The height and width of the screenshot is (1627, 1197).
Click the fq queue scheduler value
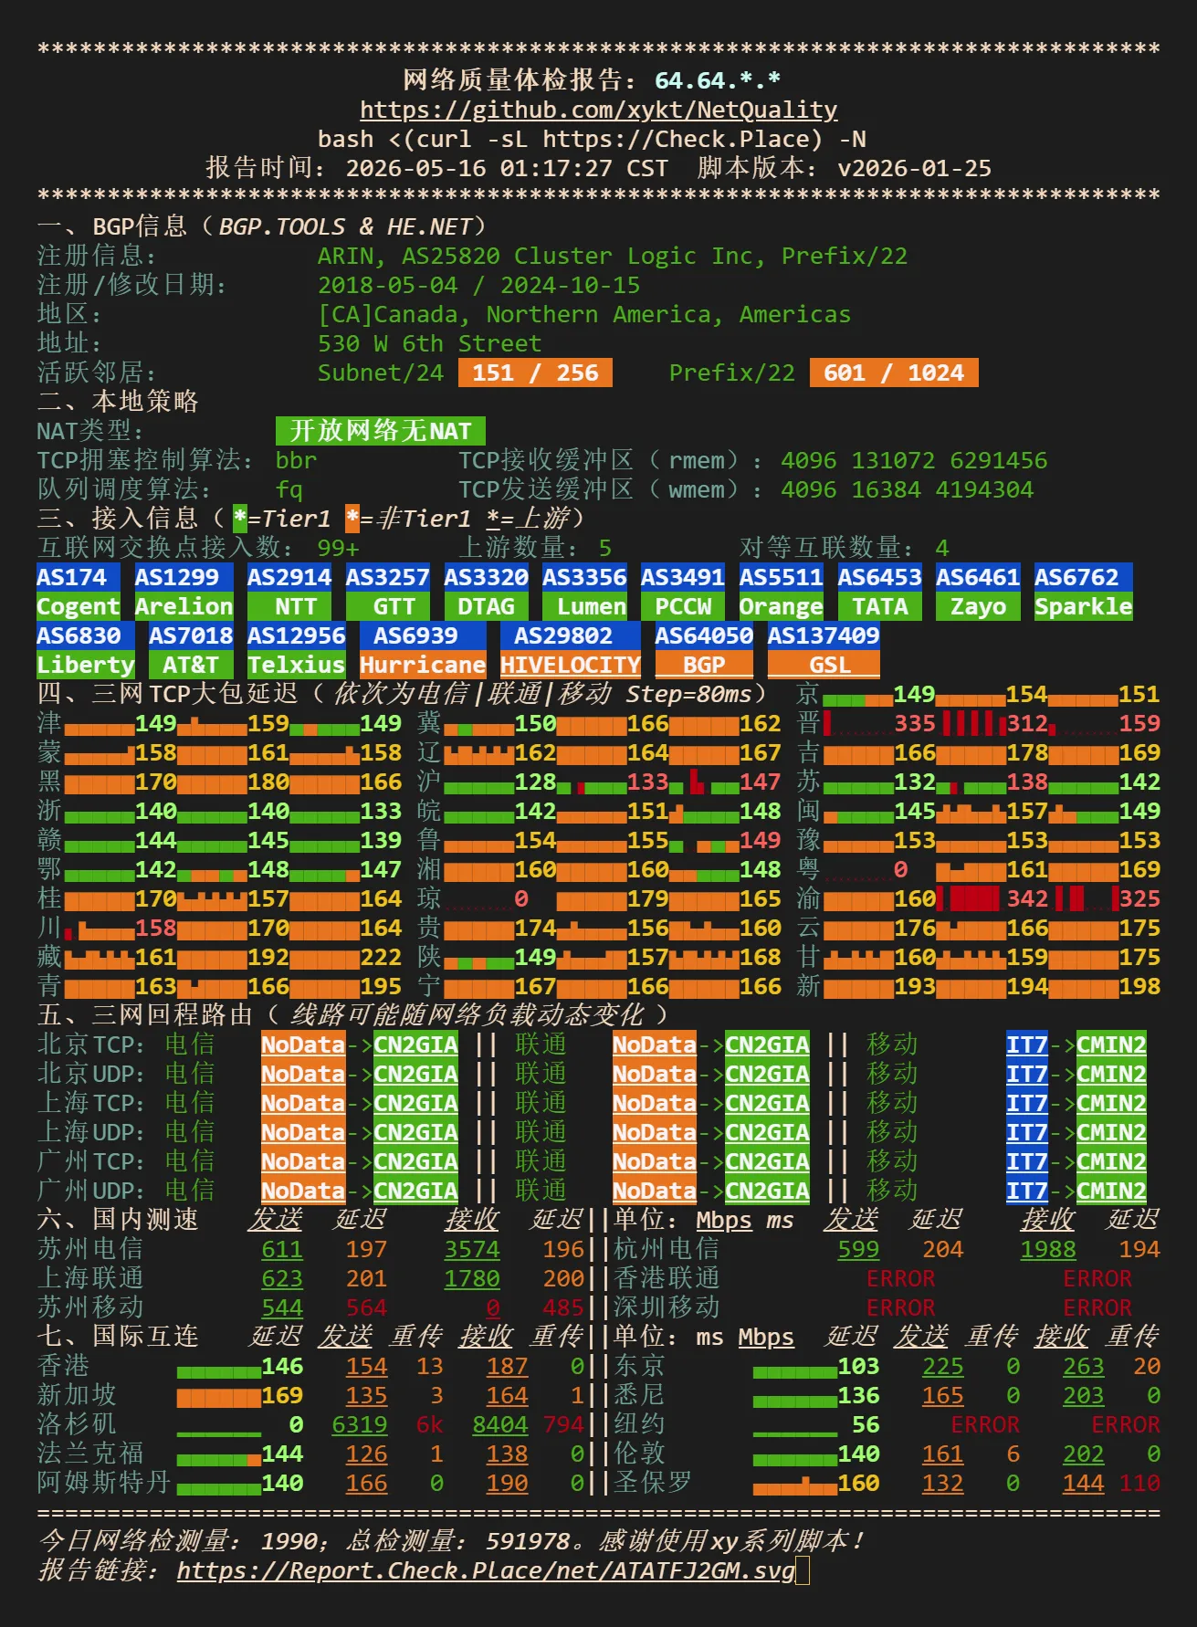[289, 489]
